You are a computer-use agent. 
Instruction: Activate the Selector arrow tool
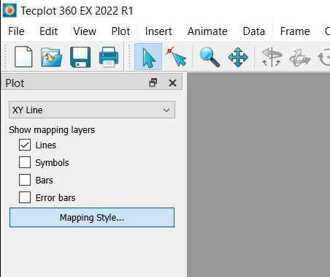pos(148,57)
